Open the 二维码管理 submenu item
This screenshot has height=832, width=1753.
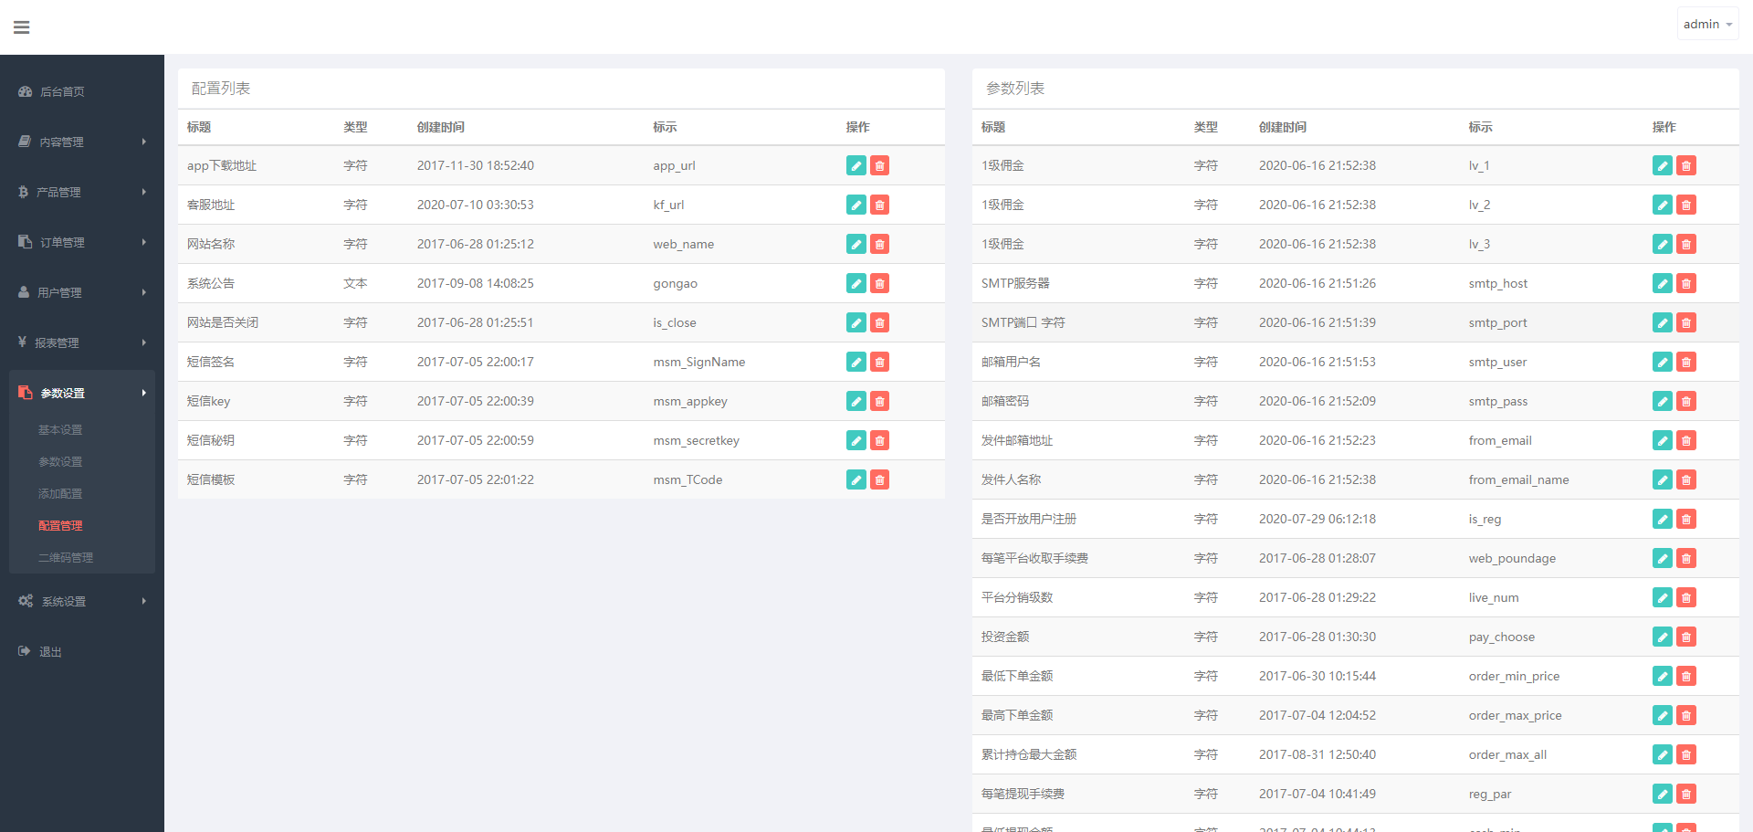click(66, 557)
